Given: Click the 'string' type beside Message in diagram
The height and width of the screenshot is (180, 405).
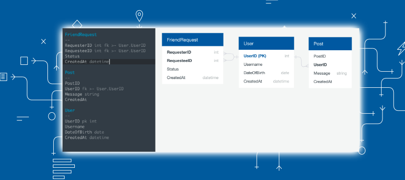Looking at the screenshot, I should 341,73.
